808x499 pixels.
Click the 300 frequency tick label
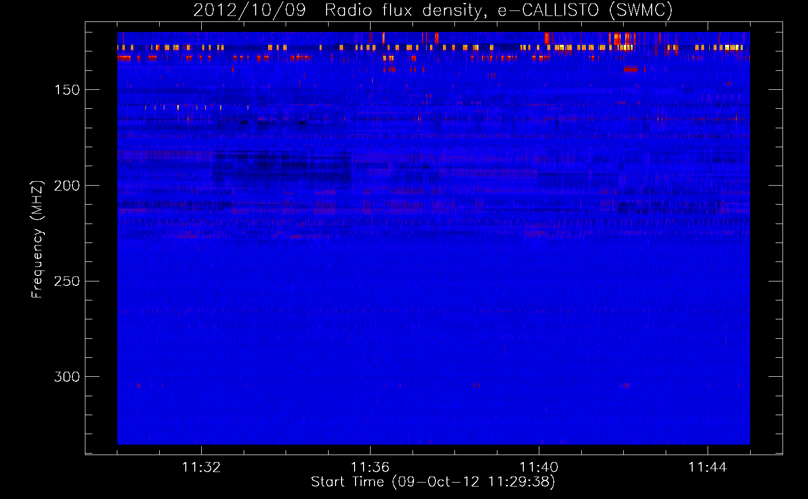point(67,377)
